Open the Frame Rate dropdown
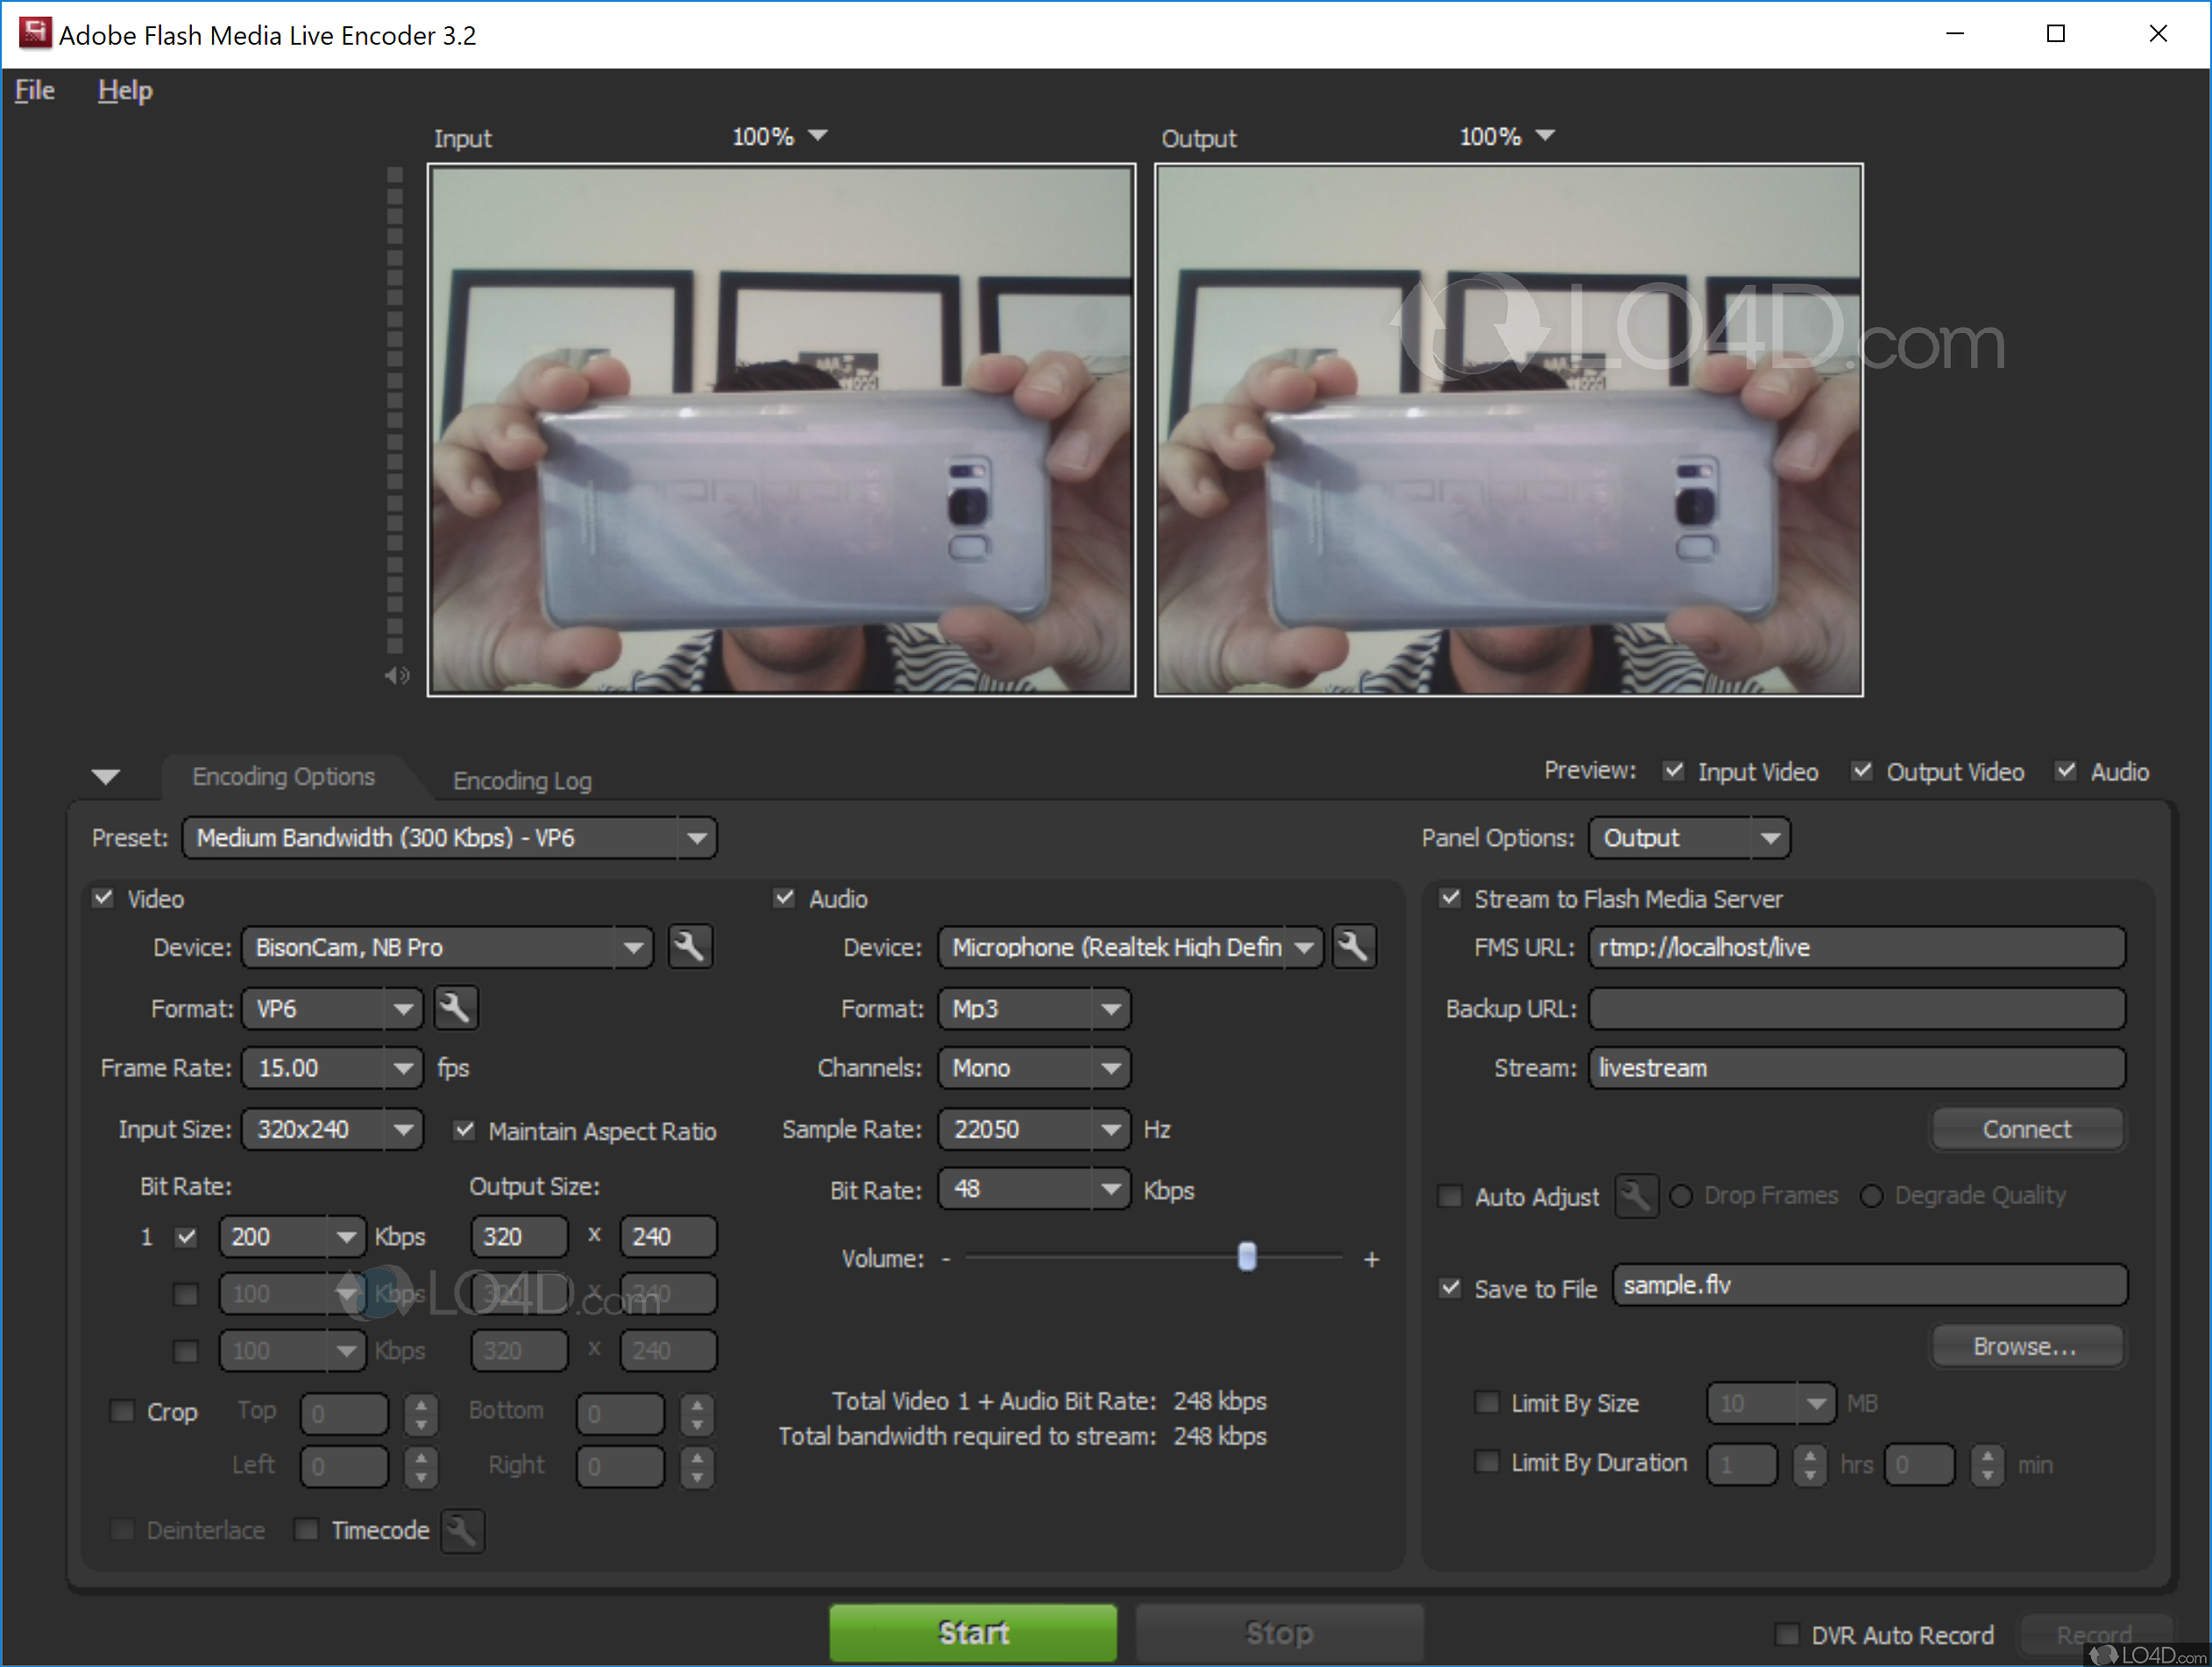The width and height of the screenshot is (2212, 1667). click(x=403, y=1068)
